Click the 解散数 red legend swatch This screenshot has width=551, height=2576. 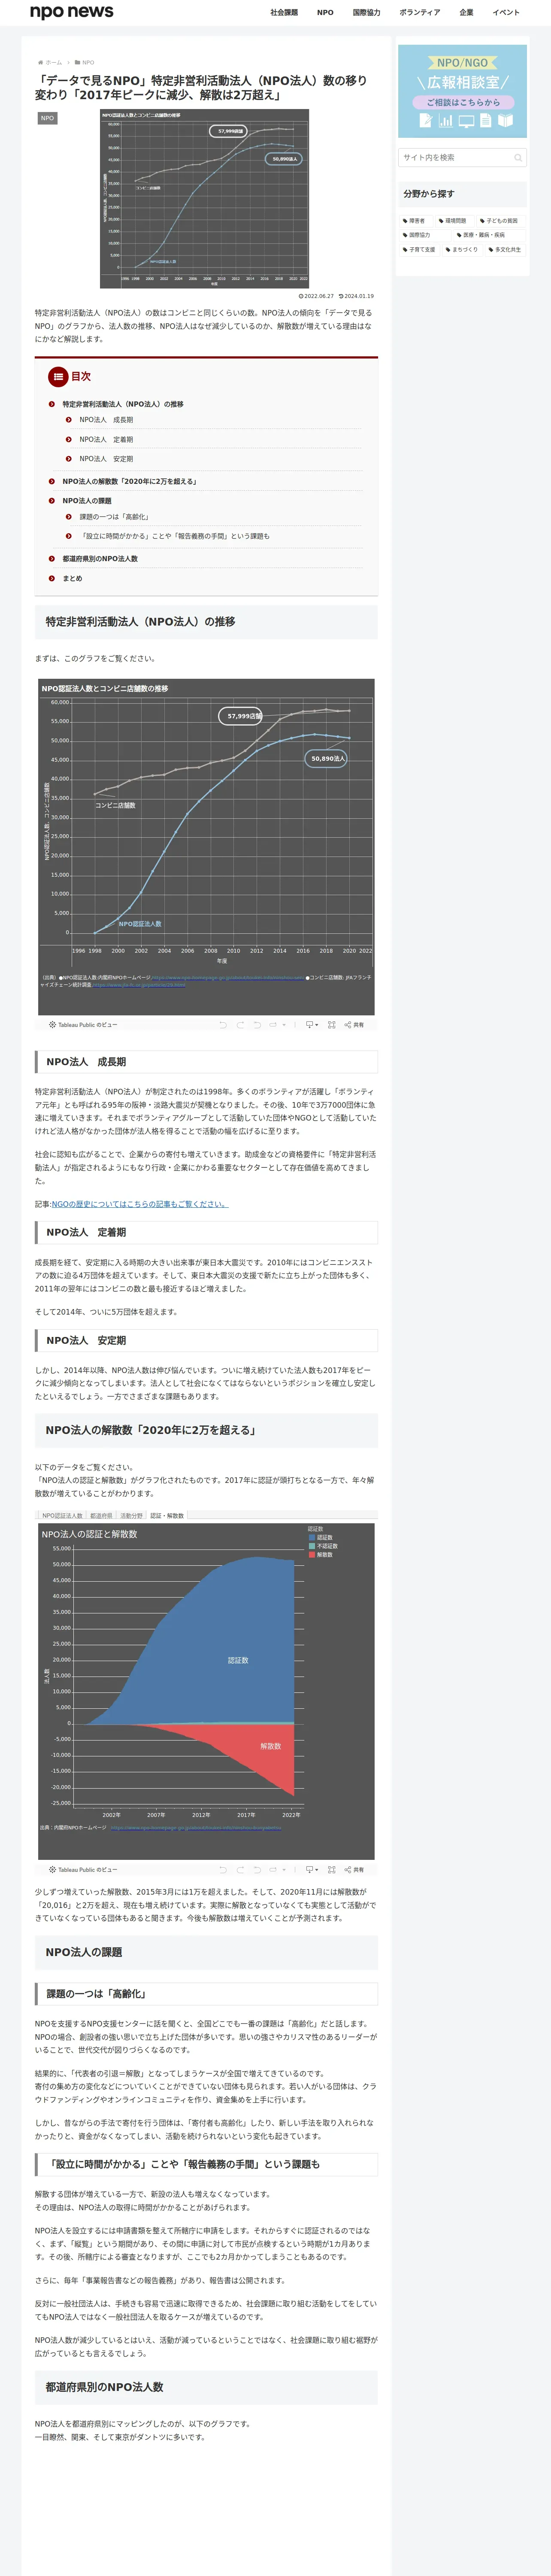[312, 1554]
